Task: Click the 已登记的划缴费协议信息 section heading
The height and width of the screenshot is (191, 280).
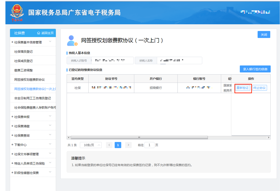Action: point(85,70)
